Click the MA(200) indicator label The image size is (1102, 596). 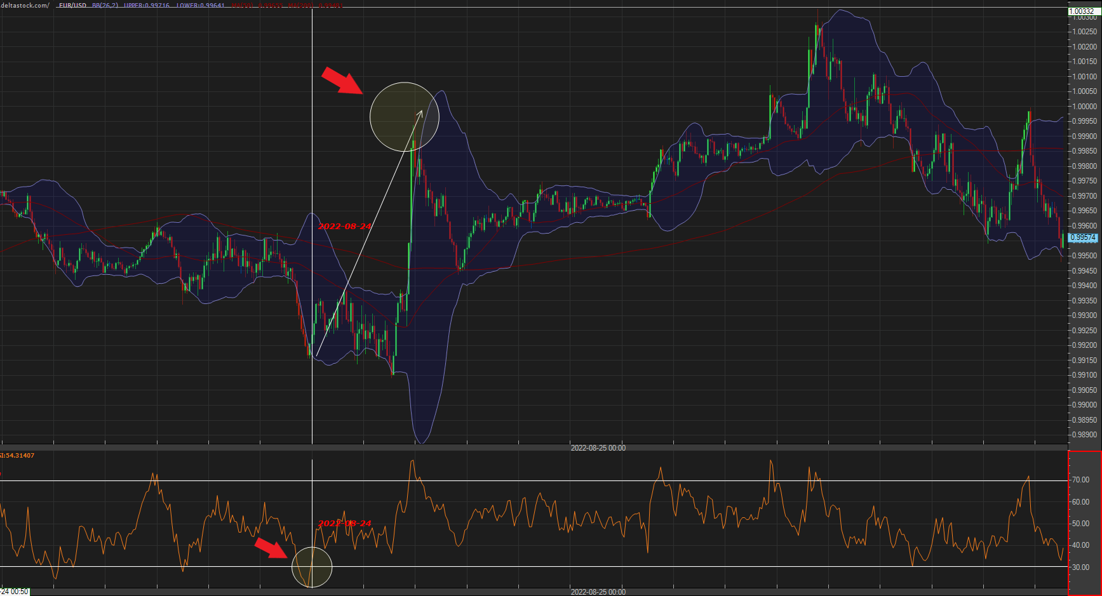300,5
